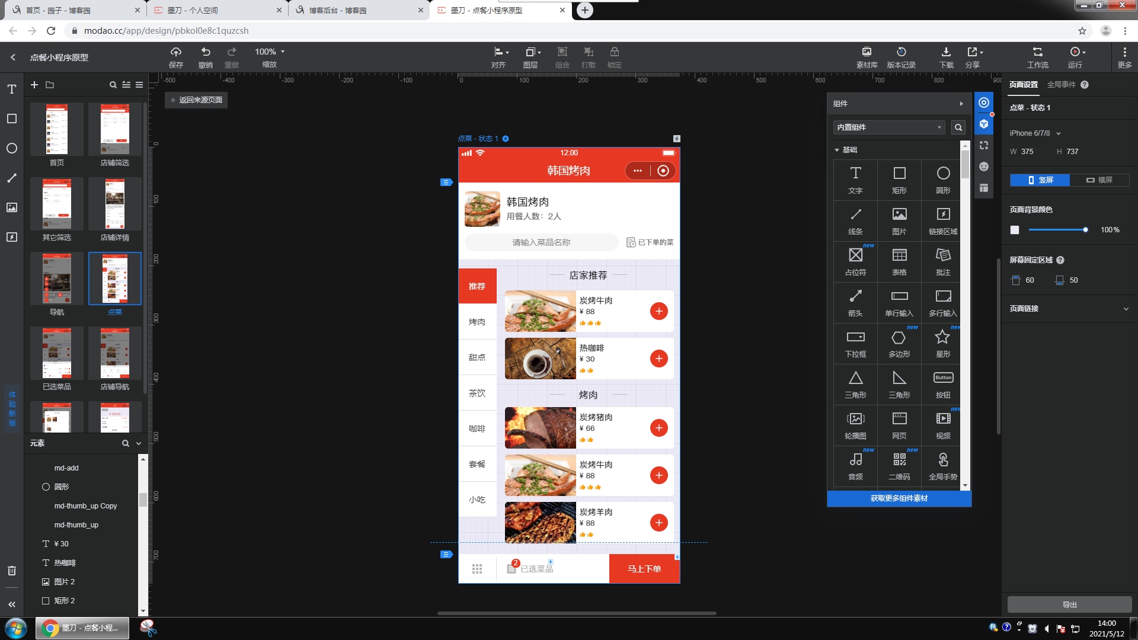Switch to the 博客后台 browser tab
Viewport: 1138px width, 640px height.
tap(338, 10)
